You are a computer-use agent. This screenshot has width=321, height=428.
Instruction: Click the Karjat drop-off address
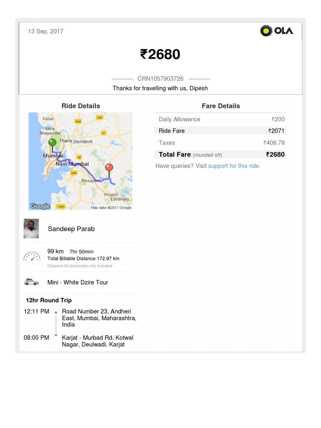pos(97,341)
